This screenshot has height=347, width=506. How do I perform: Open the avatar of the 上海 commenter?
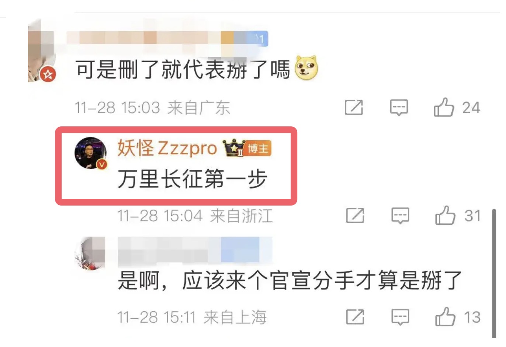coord(90,253)
